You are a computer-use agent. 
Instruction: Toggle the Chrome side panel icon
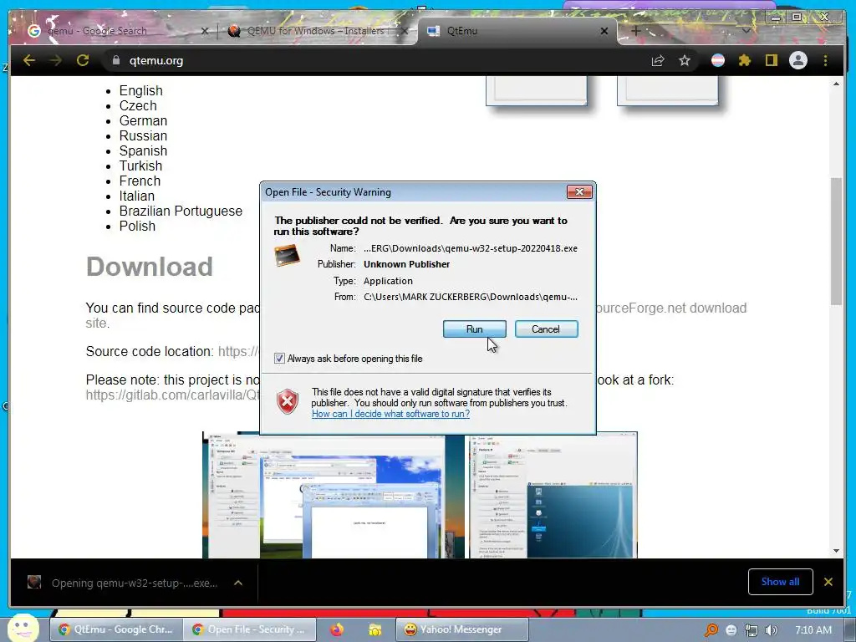click(771, 60)
